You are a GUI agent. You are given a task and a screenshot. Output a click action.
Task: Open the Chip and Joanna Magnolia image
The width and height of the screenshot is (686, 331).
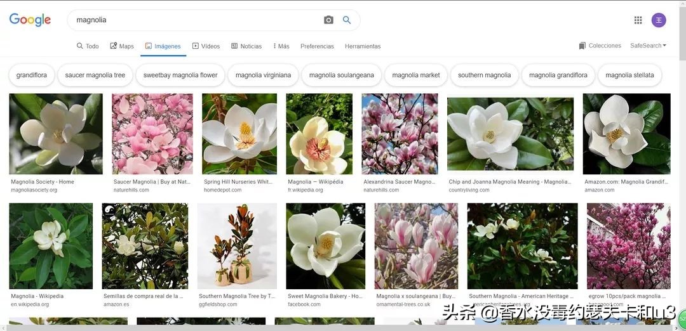(x=510, y=134)
